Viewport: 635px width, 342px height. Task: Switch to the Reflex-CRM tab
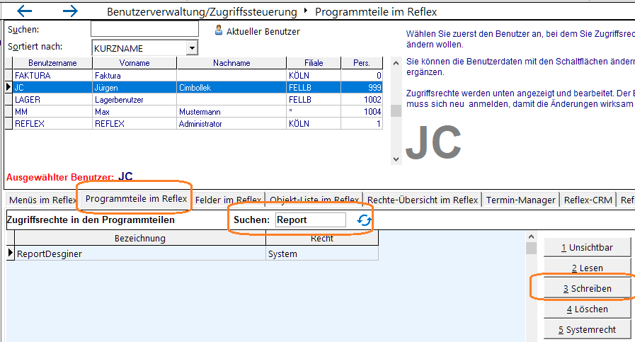(x=588, y=200)
